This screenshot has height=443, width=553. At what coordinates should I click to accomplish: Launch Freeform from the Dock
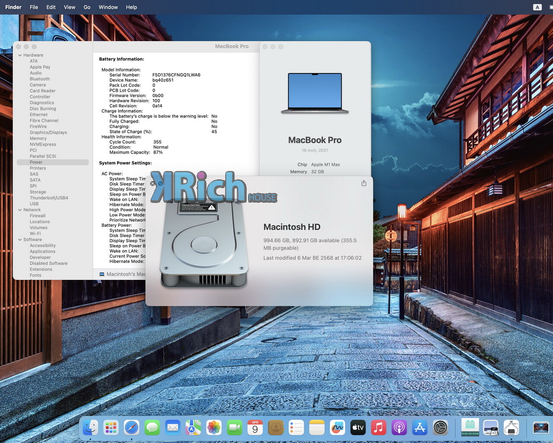click(x=337, y=428)
